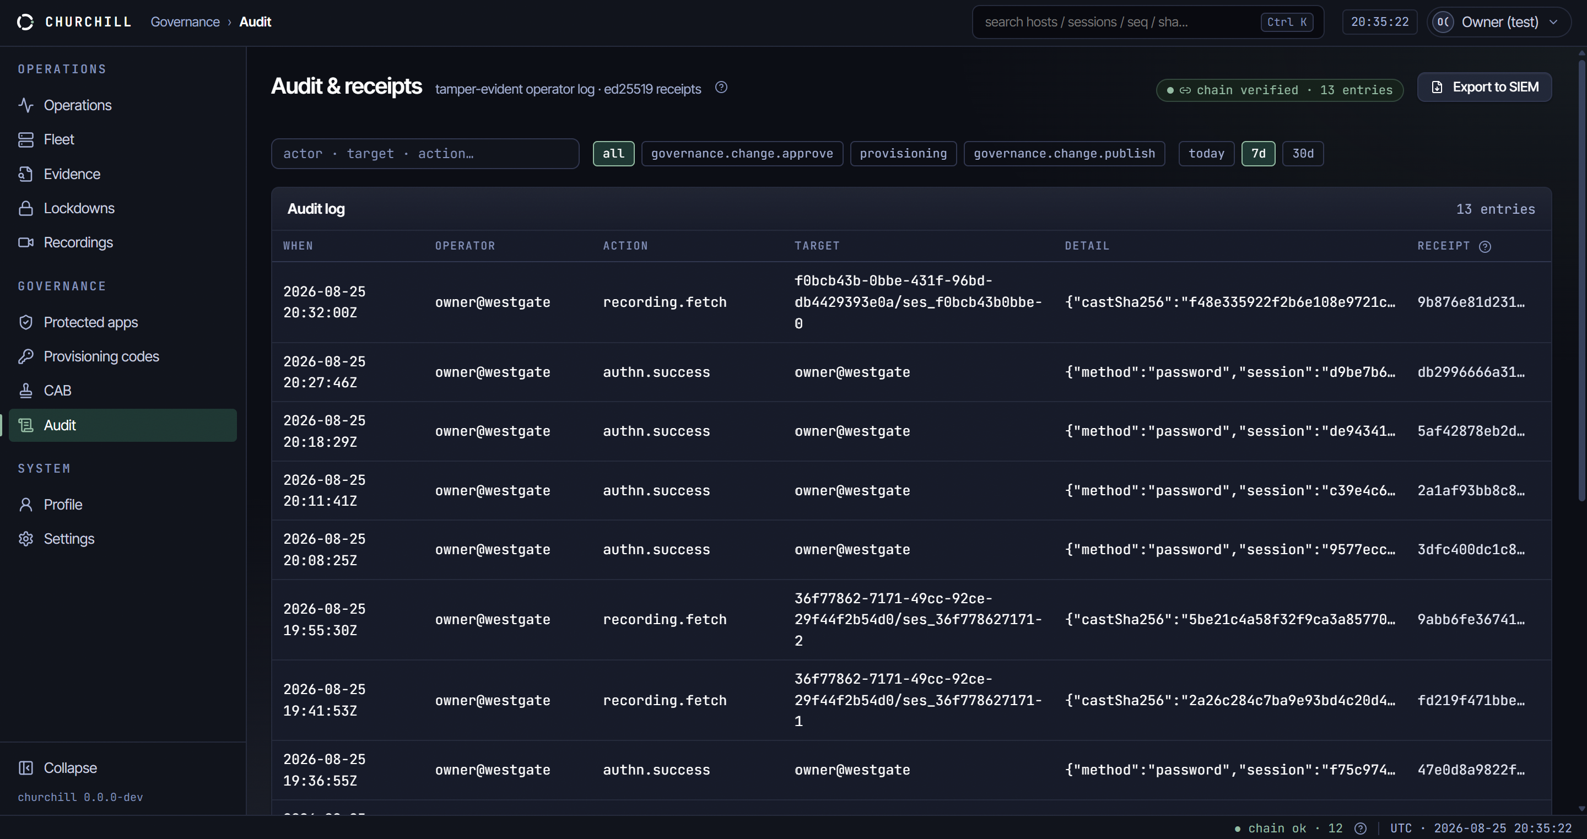Open the Profile person icon
The height and width of the screenshot is (839, 1587).
tap(26, 505)
